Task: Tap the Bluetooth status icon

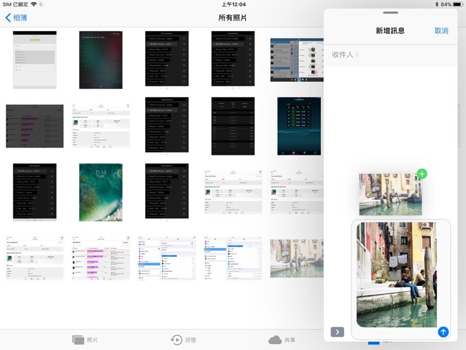Action: pos(435,4)
